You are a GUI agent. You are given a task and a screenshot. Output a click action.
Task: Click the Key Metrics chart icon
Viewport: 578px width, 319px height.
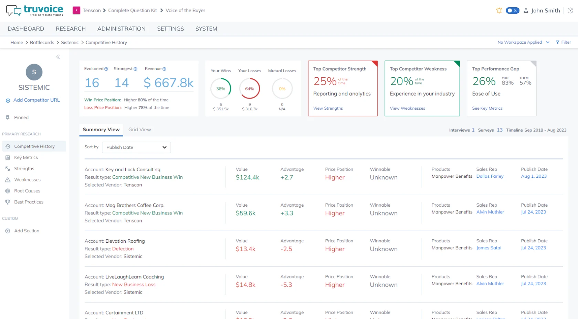[8, 157]
